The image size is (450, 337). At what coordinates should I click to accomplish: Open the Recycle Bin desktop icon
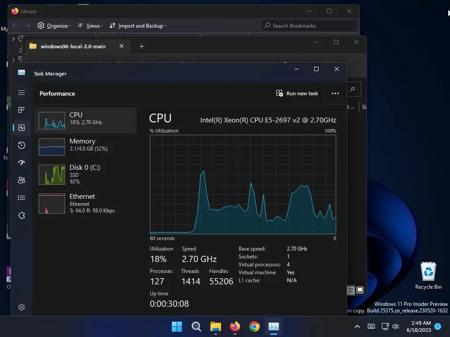pos(428,276)
